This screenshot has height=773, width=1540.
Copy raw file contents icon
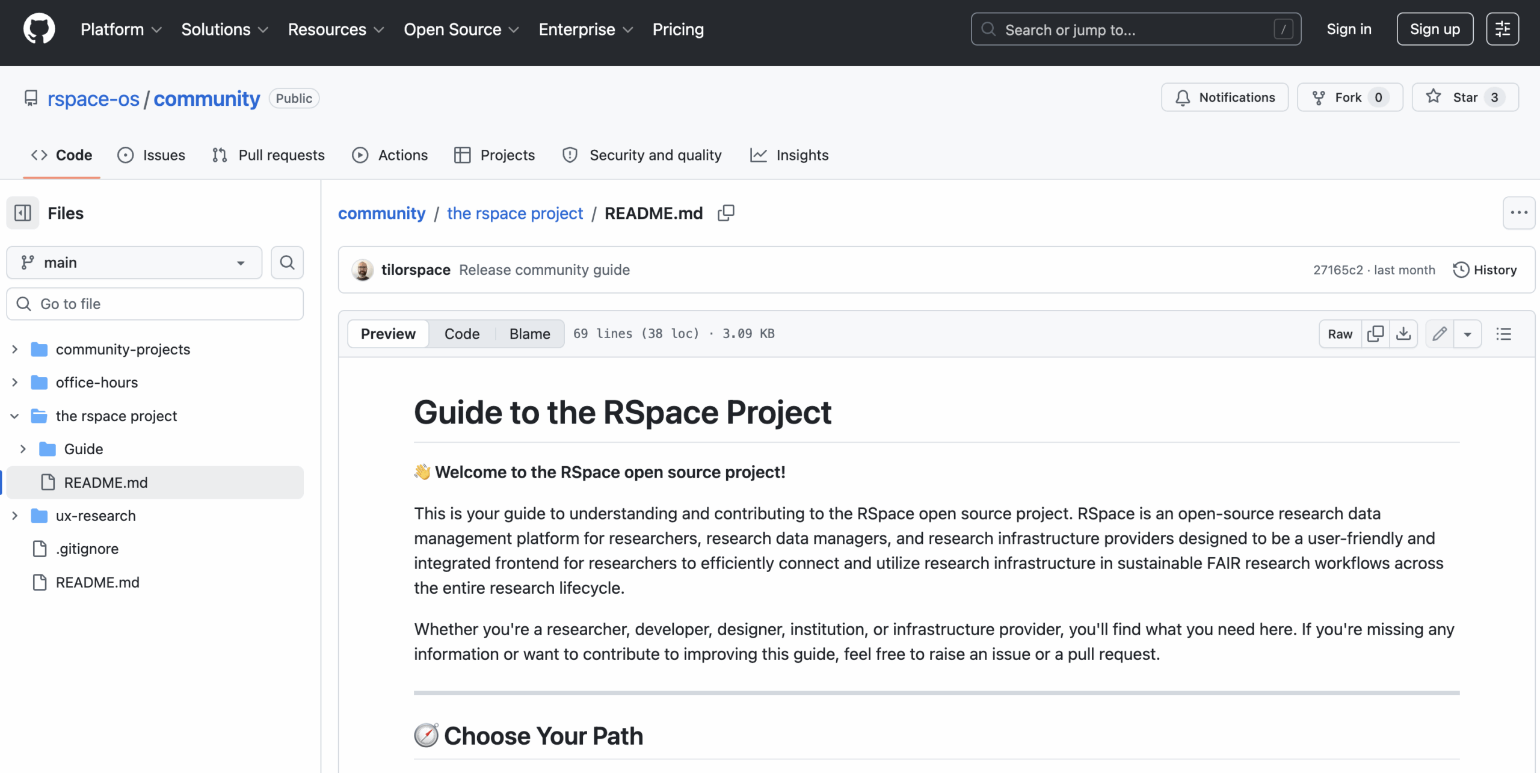tap(1375, 333)
